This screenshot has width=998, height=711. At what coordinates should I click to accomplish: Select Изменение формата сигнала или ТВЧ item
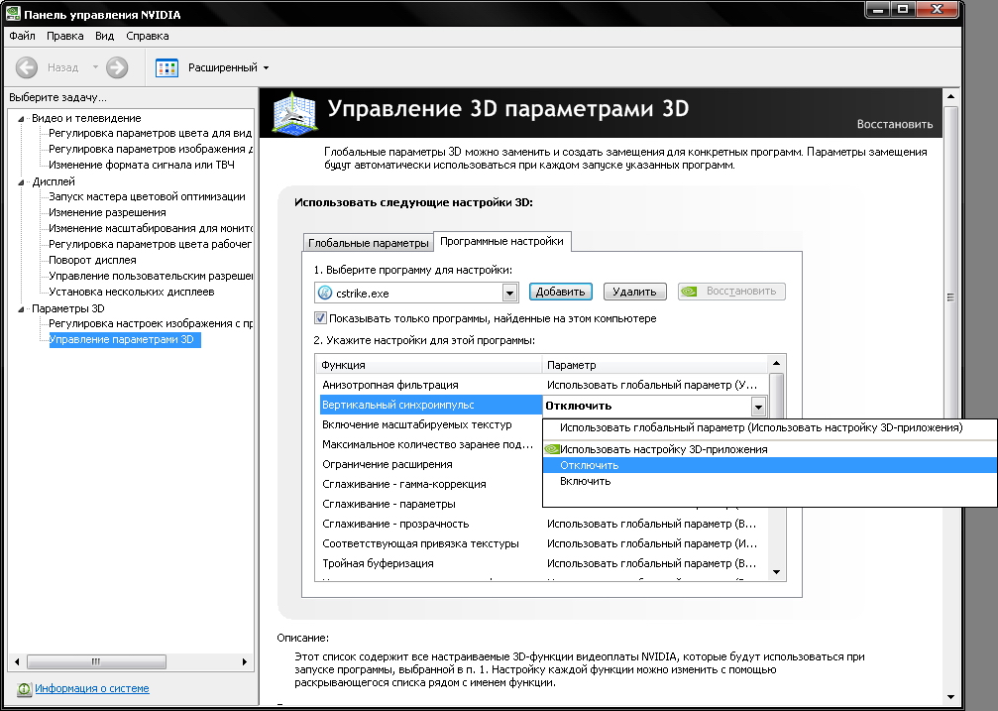142,165
